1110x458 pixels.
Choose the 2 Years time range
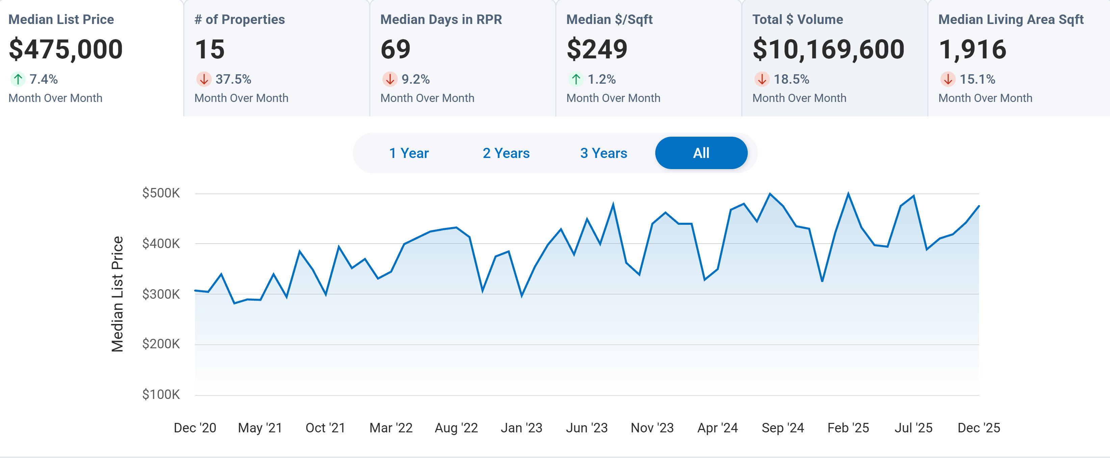[x=506, y=153]
